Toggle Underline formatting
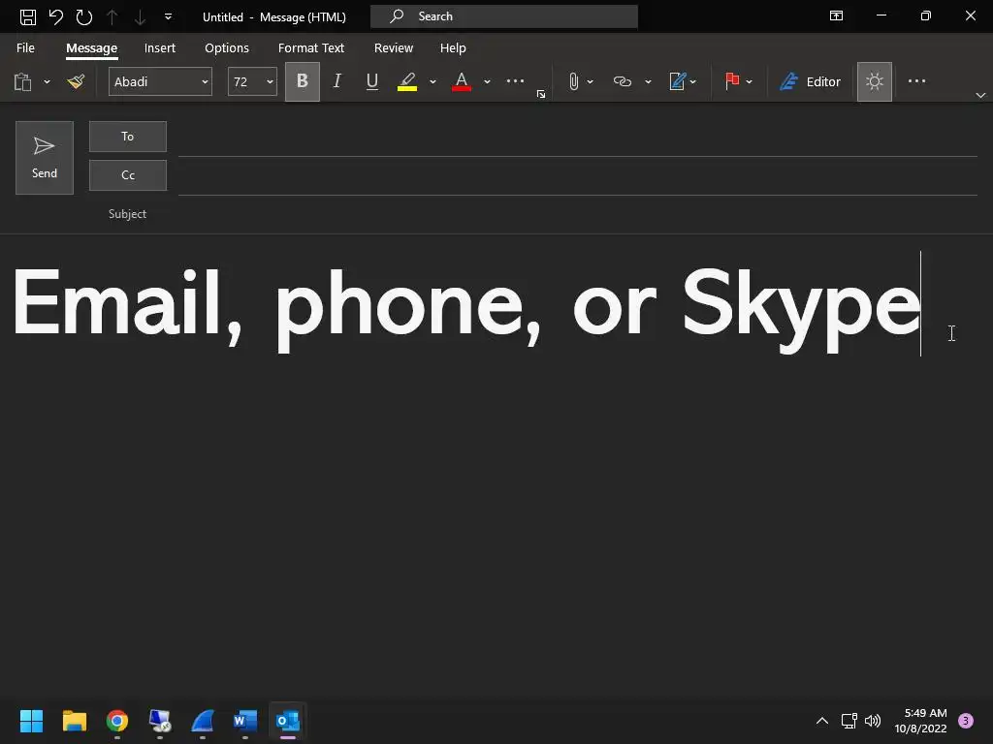Viewport: 993px width, 744px height. click(372, 81)
